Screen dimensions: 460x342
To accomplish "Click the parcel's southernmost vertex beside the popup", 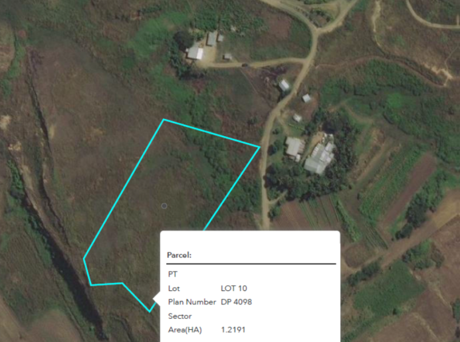I will (x=150, y=312).
